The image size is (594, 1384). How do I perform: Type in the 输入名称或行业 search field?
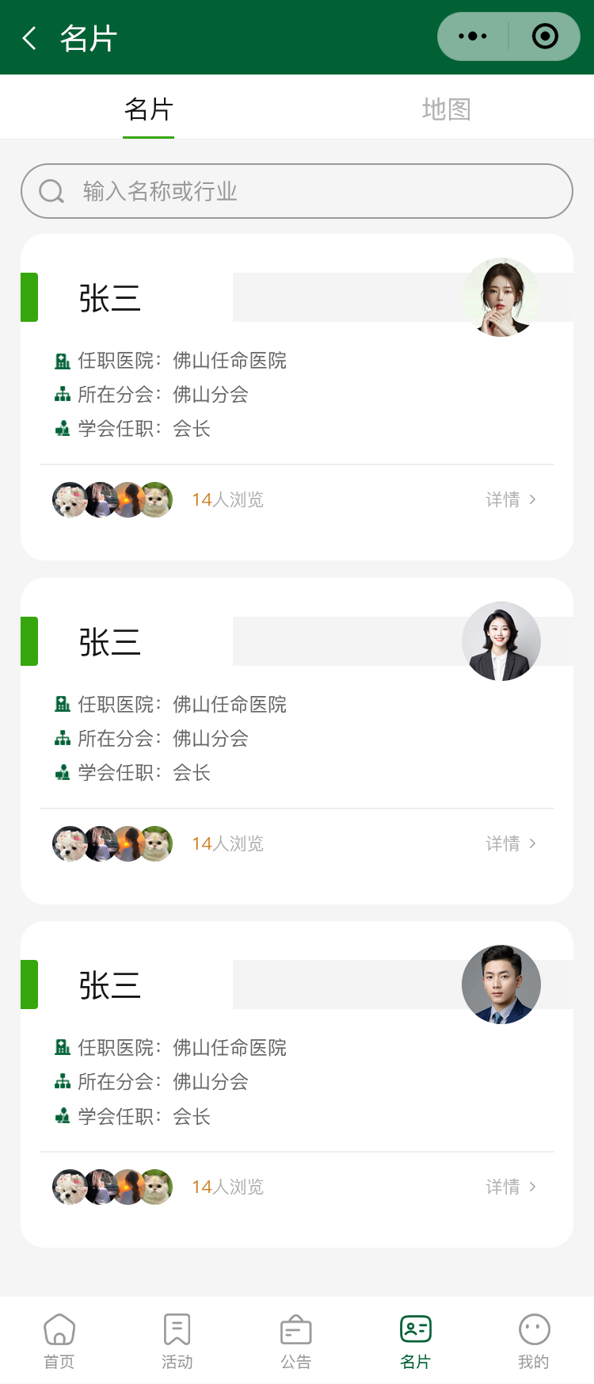(x=317, y=191)
